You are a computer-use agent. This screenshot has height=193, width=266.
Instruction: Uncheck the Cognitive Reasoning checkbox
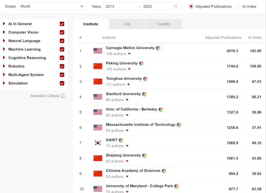tap(62, 58)
